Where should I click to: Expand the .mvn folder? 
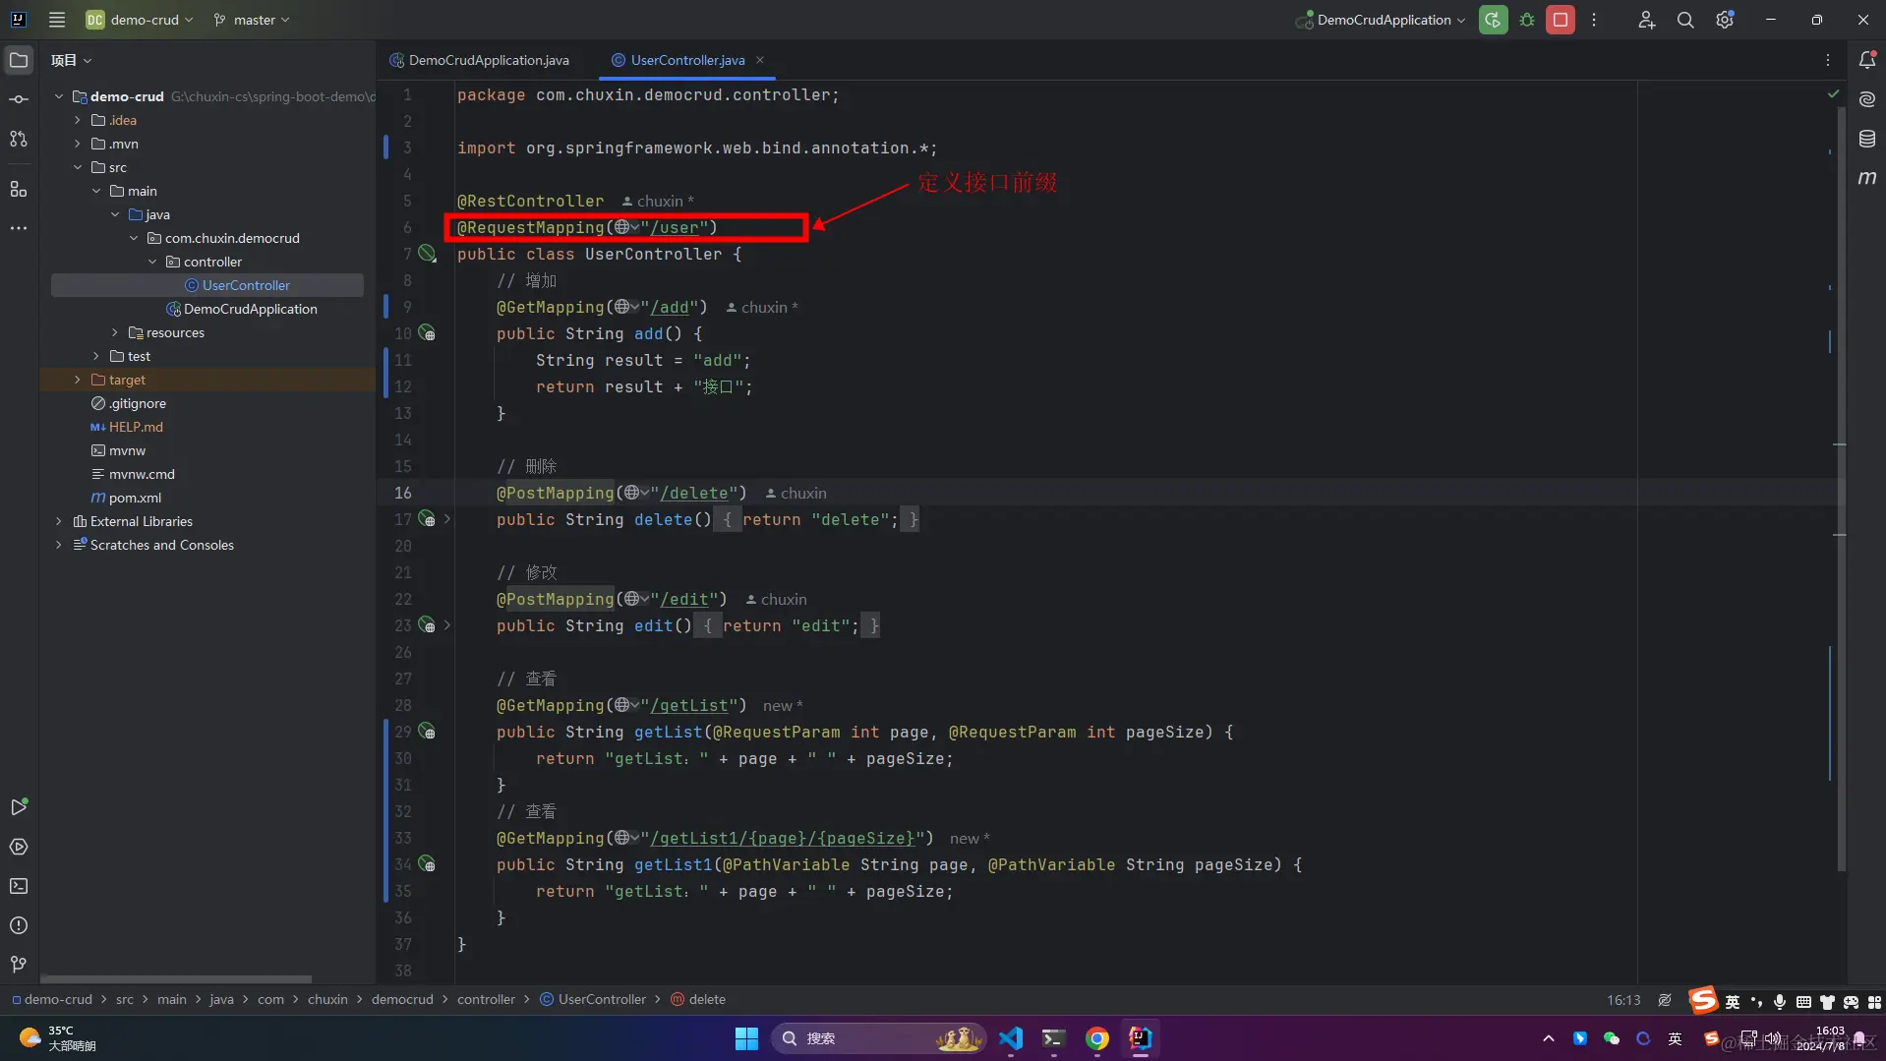[x=78, y=144]
